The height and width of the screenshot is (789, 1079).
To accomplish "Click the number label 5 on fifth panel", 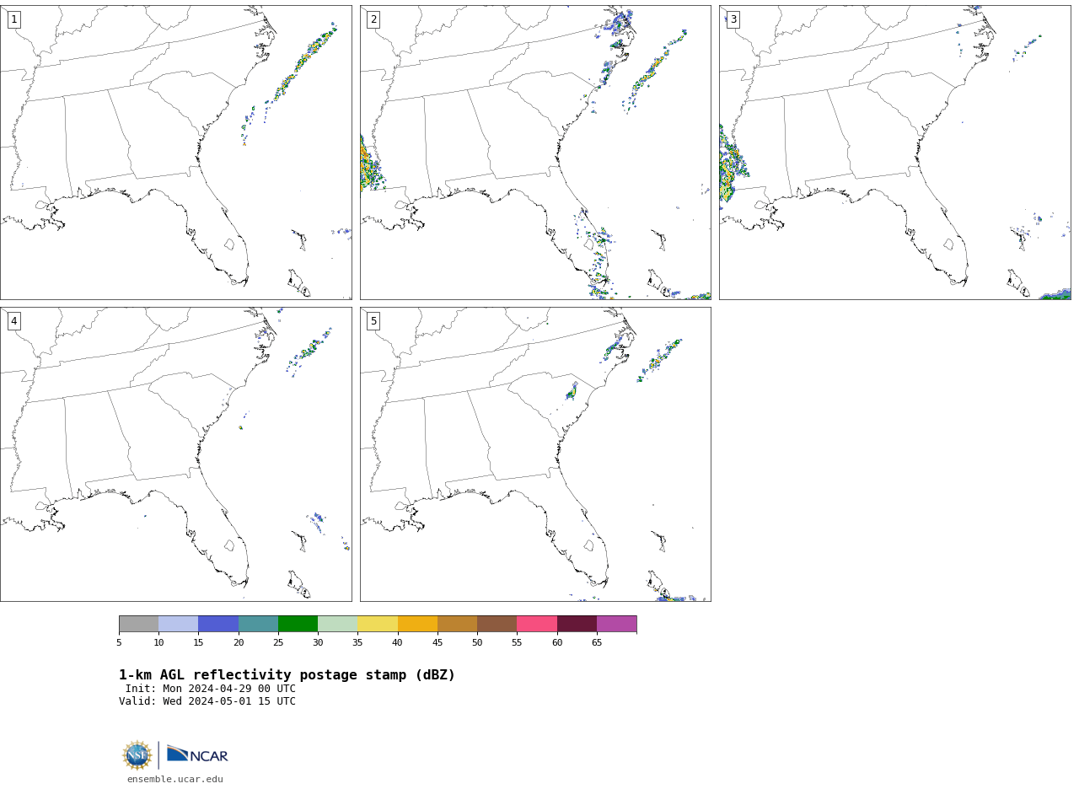I will [373, 321].
